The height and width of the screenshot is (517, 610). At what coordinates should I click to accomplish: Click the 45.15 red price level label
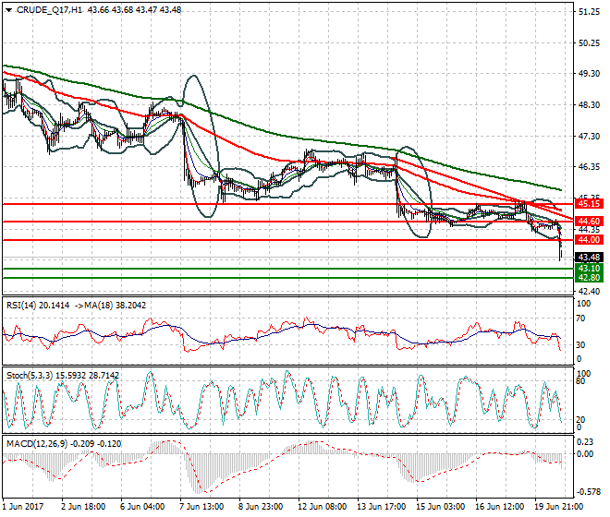click(x=589, y=204)
